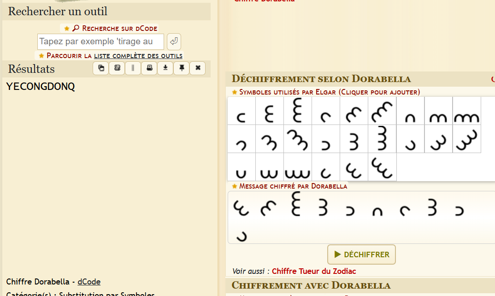Click the copy results icon
The height and width of the screenshot is (296, 495).
click(101, 68)
